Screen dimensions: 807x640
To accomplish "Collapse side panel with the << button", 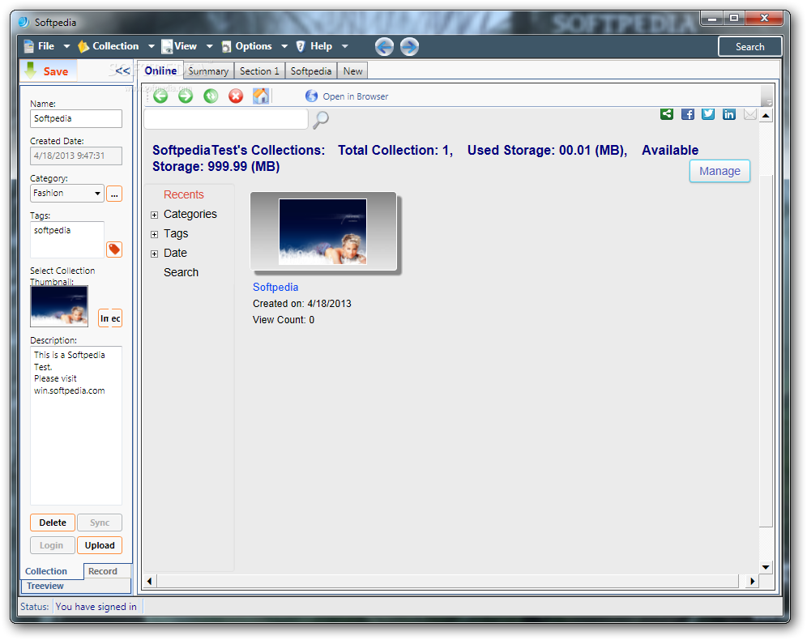I will click(x=122, y=71).
